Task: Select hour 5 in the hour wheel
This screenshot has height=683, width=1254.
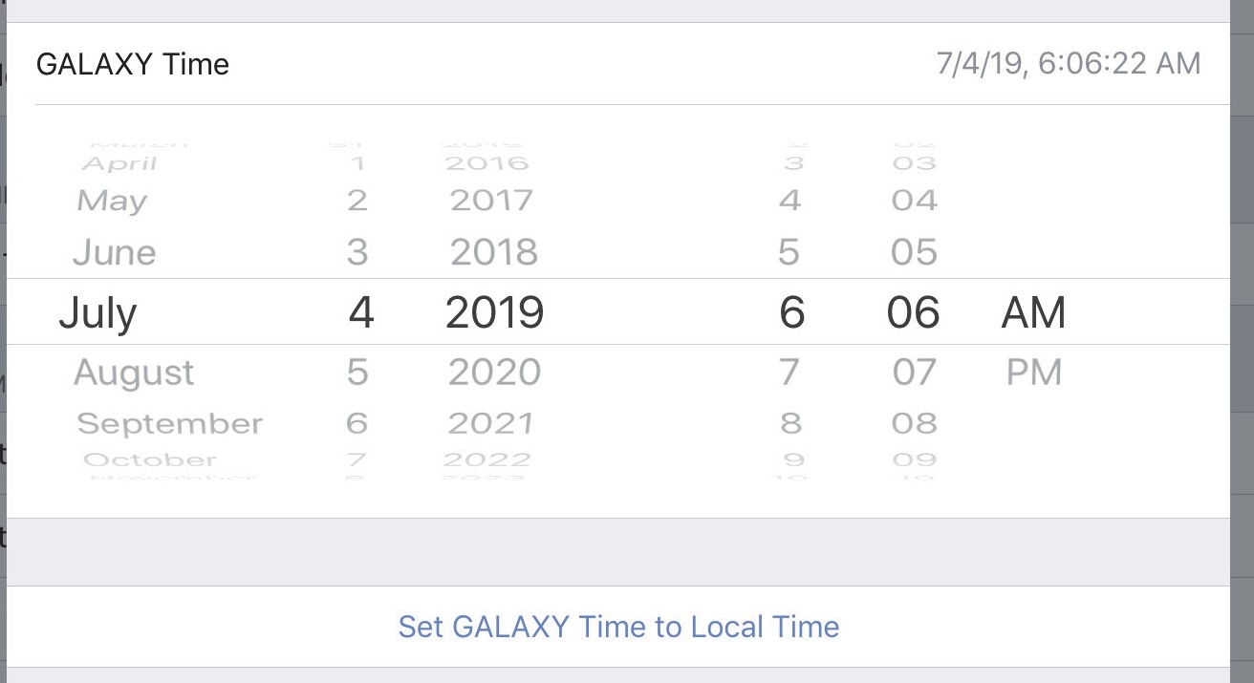Action: 789,252
